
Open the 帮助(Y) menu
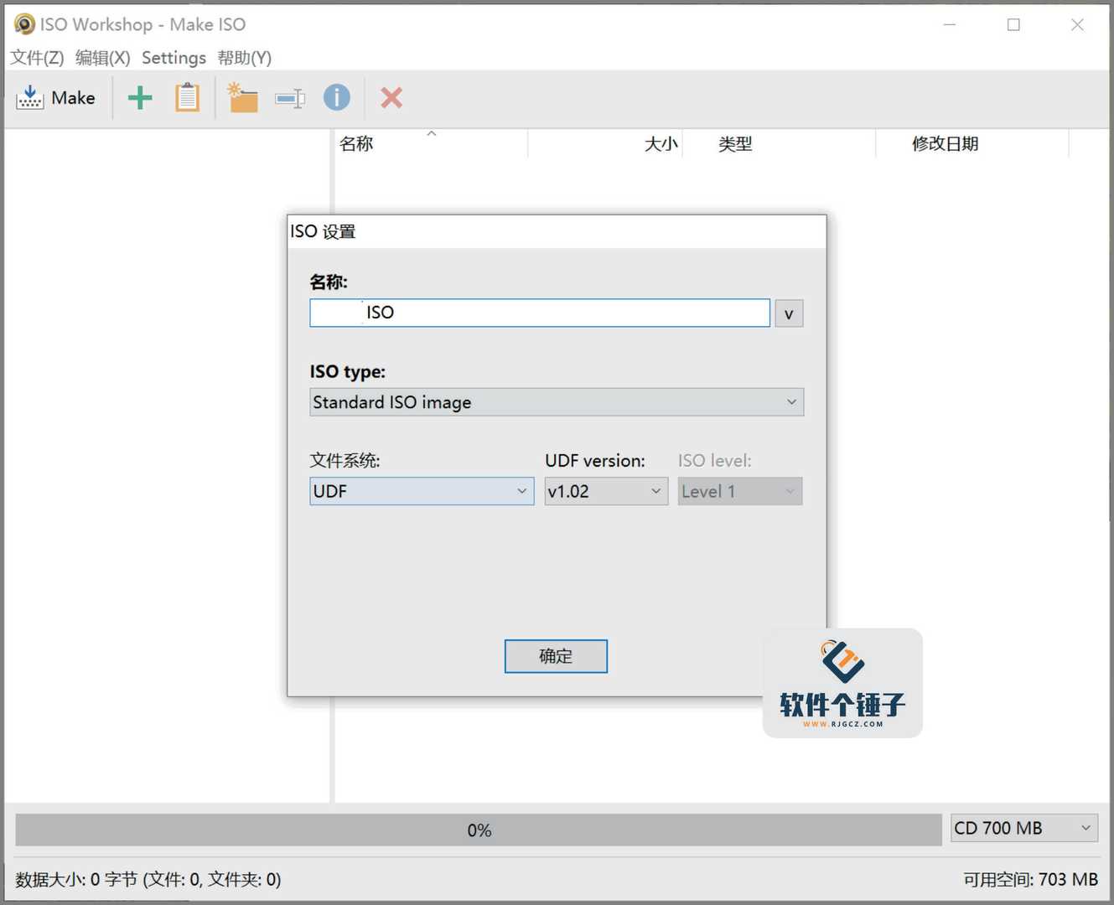244,58
